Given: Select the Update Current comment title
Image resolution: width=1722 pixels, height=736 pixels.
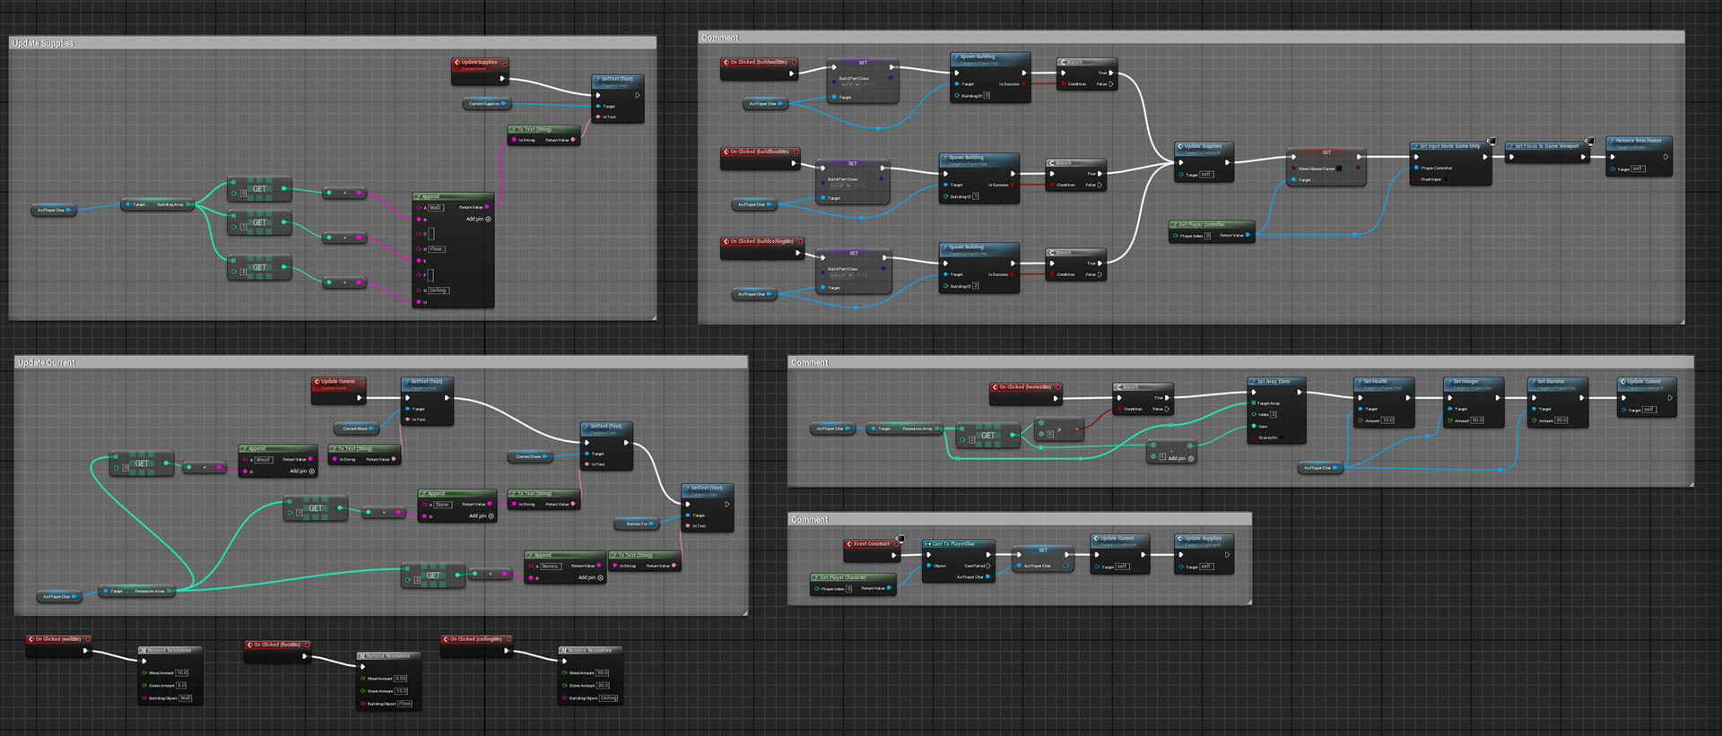Looking at the screenshot, I should click(x=47, y=362).
